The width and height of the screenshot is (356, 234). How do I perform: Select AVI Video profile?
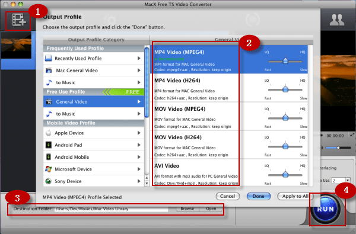[x=229, y=172]
